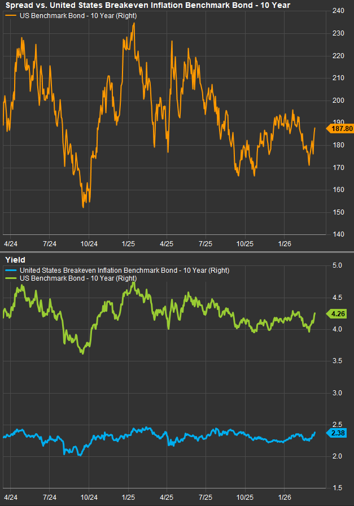Click the Yield panel title
This screenshot has width=354, height=506.
15,260
